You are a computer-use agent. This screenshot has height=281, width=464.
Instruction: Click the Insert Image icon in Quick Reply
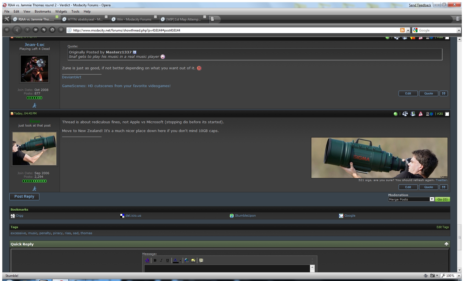[x=193, y=260]
